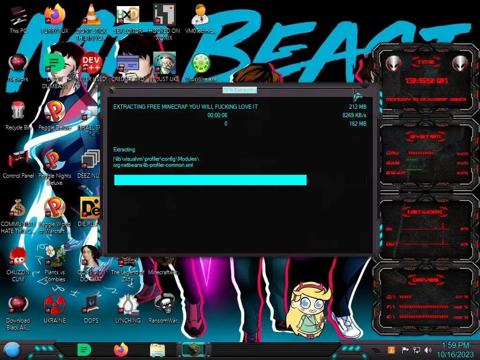Click the IN traffic graph in Network widget

(426, 228)
